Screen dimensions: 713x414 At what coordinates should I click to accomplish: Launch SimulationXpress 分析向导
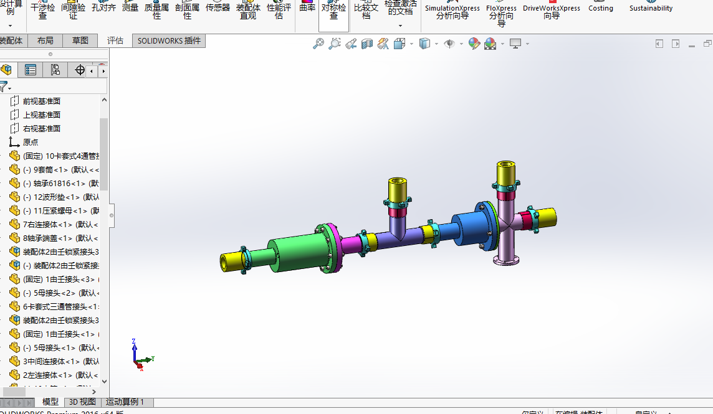coord(452,11)
